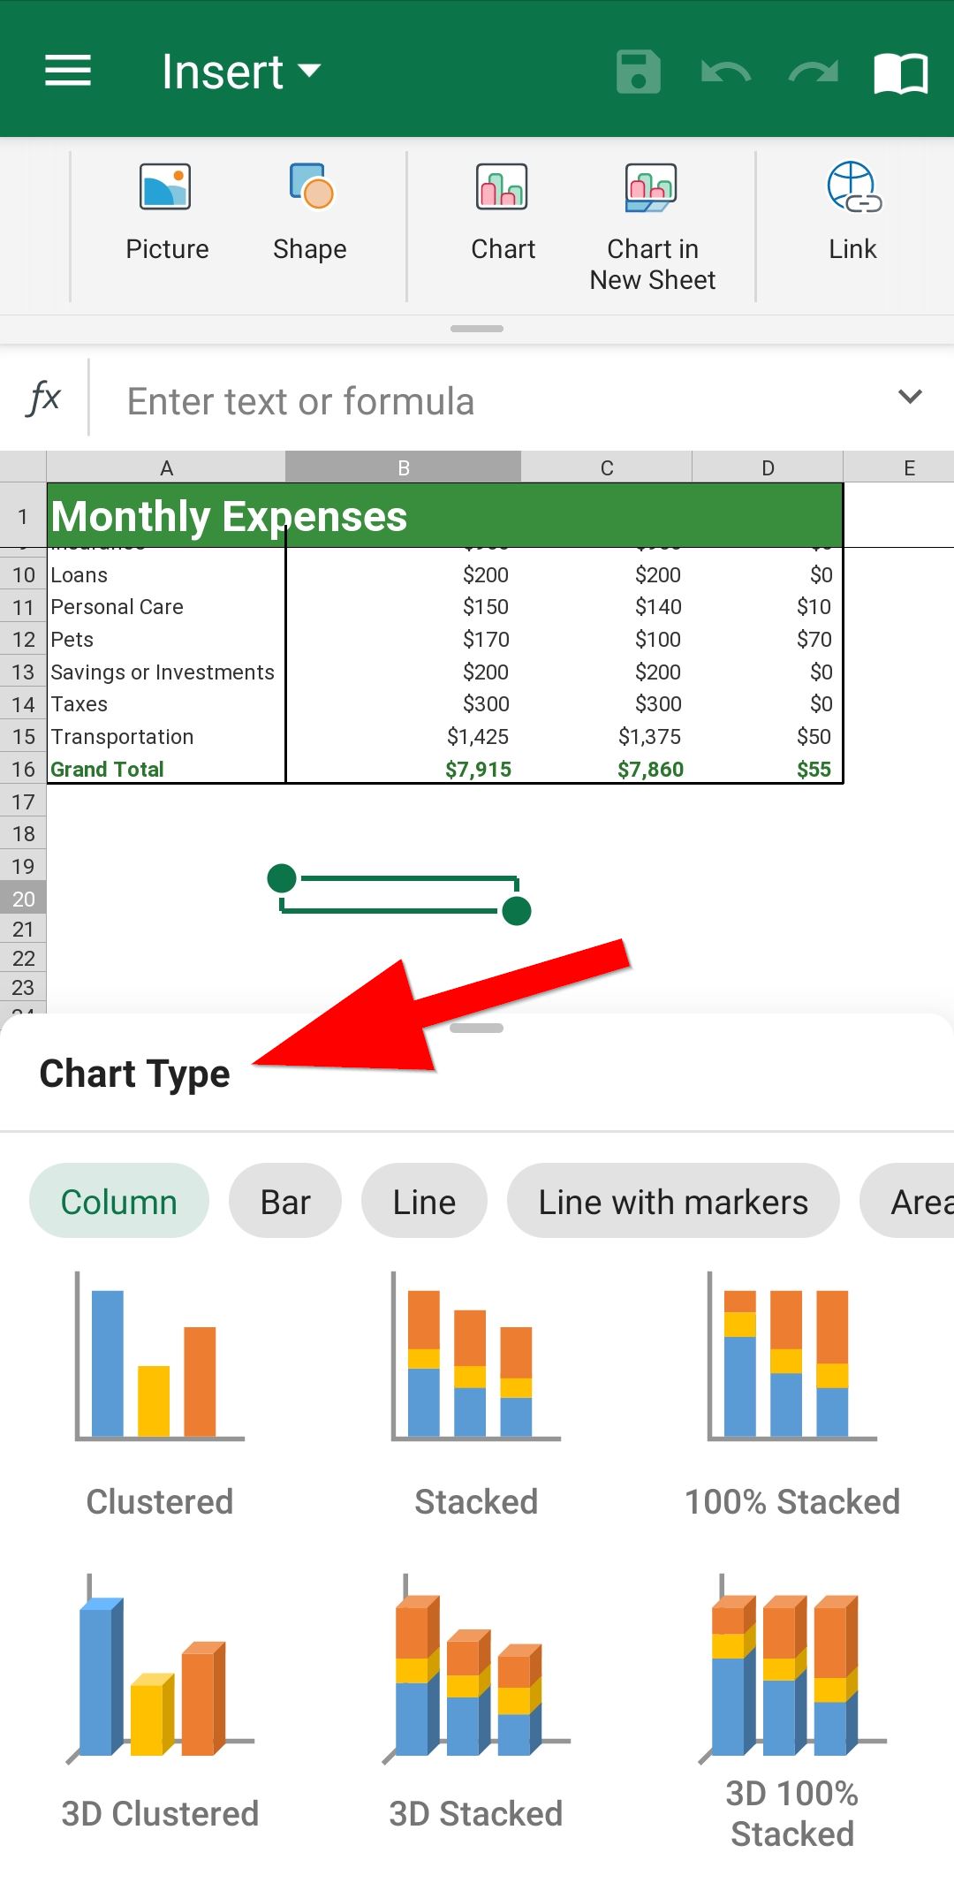The width and height of the screenshot is (954, 1883).
Task: Choose Chart in New Sheet
Action: [652, 228]
